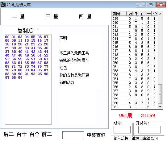Screen dimensions: 167x143
Task: Click the scroll down arrow in results list
Action: (160, 107)
